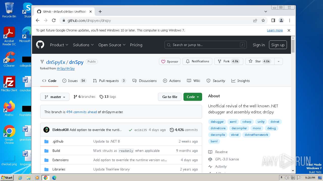The width and height of the screenshot is (323, 181).
Task: Open CCleaner desktop shortcut
Action: click(x=9, y=59)
